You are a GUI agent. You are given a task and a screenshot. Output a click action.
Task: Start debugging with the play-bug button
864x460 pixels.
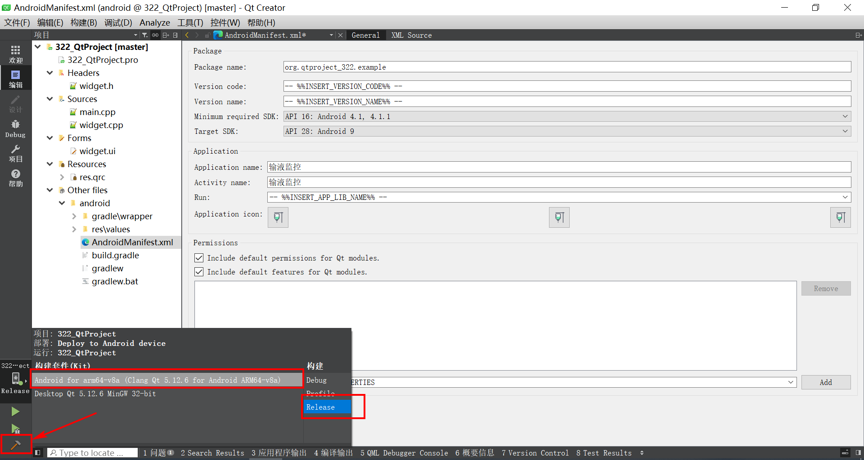coord(15,429)
